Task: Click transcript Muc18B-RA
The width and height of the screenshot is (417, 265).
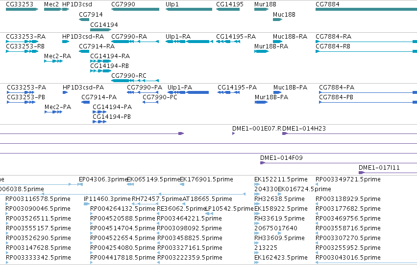Action: pos(290,37)
